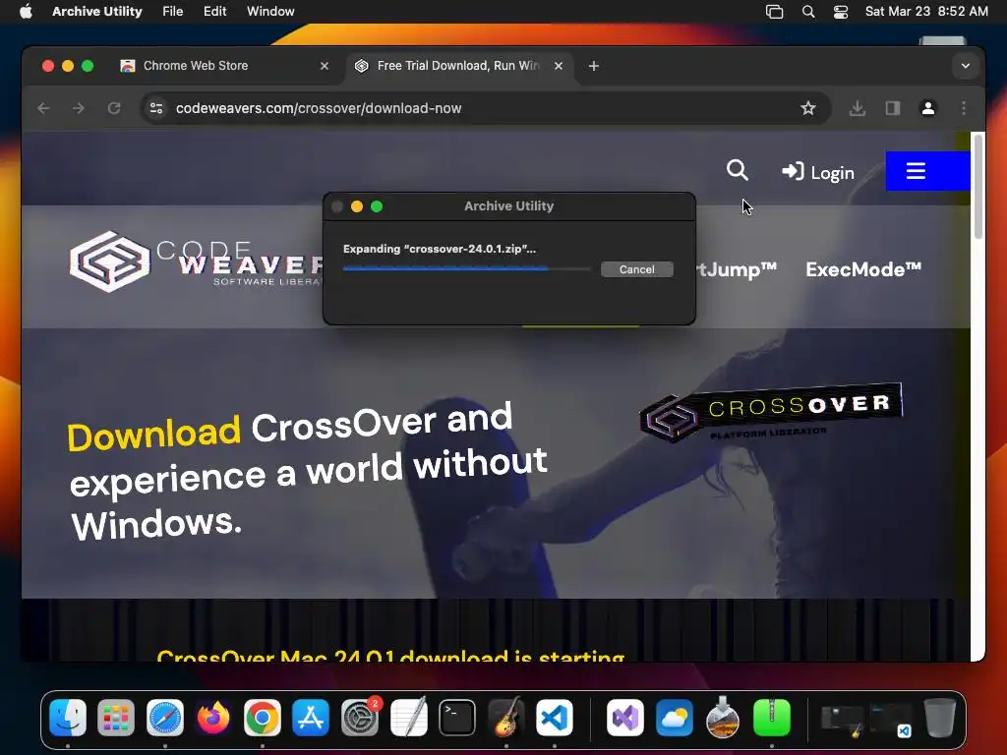Open the ExecMode™ navigation link
1007x755 pixels.
pyautogui.click(x=863, y=269)
